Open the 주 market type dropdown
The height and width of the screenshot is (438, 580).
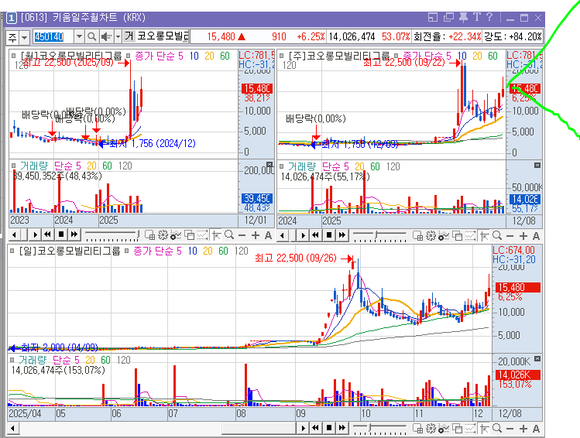(x=25, y=37)
